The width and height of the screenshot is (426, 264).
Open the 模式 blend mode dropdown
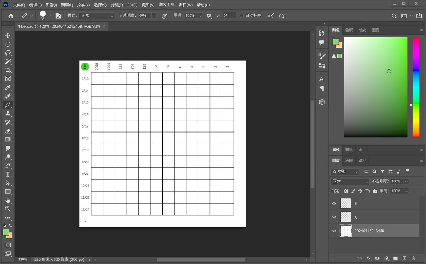(96, 16)
